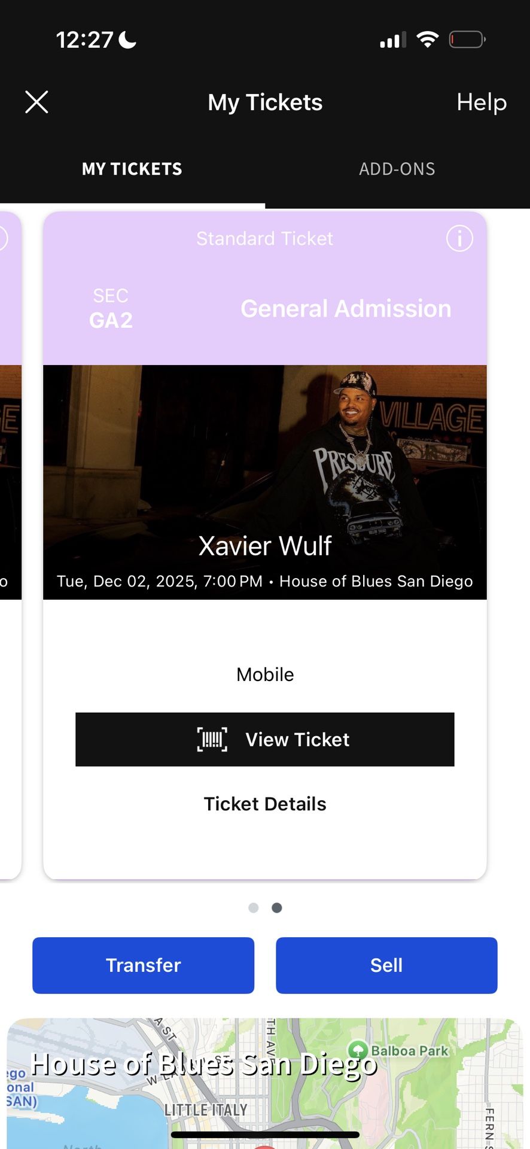Select the MY TICKETS tab
530x1149 pixels.
tap(132, 169)
